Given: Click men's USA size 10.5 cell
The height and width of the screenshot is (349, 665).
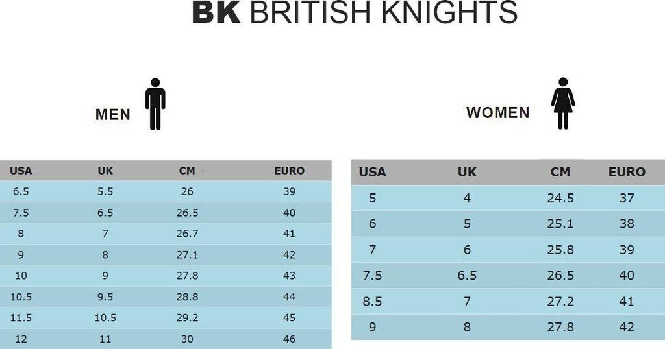Looking at the screenshot, I should tap(21, 296).
